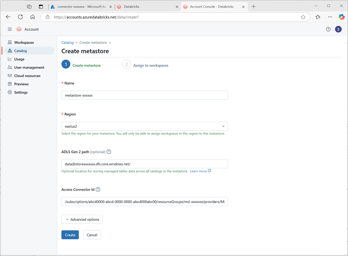
Task: Expand Advanced options section
Action: coord(82,219)
